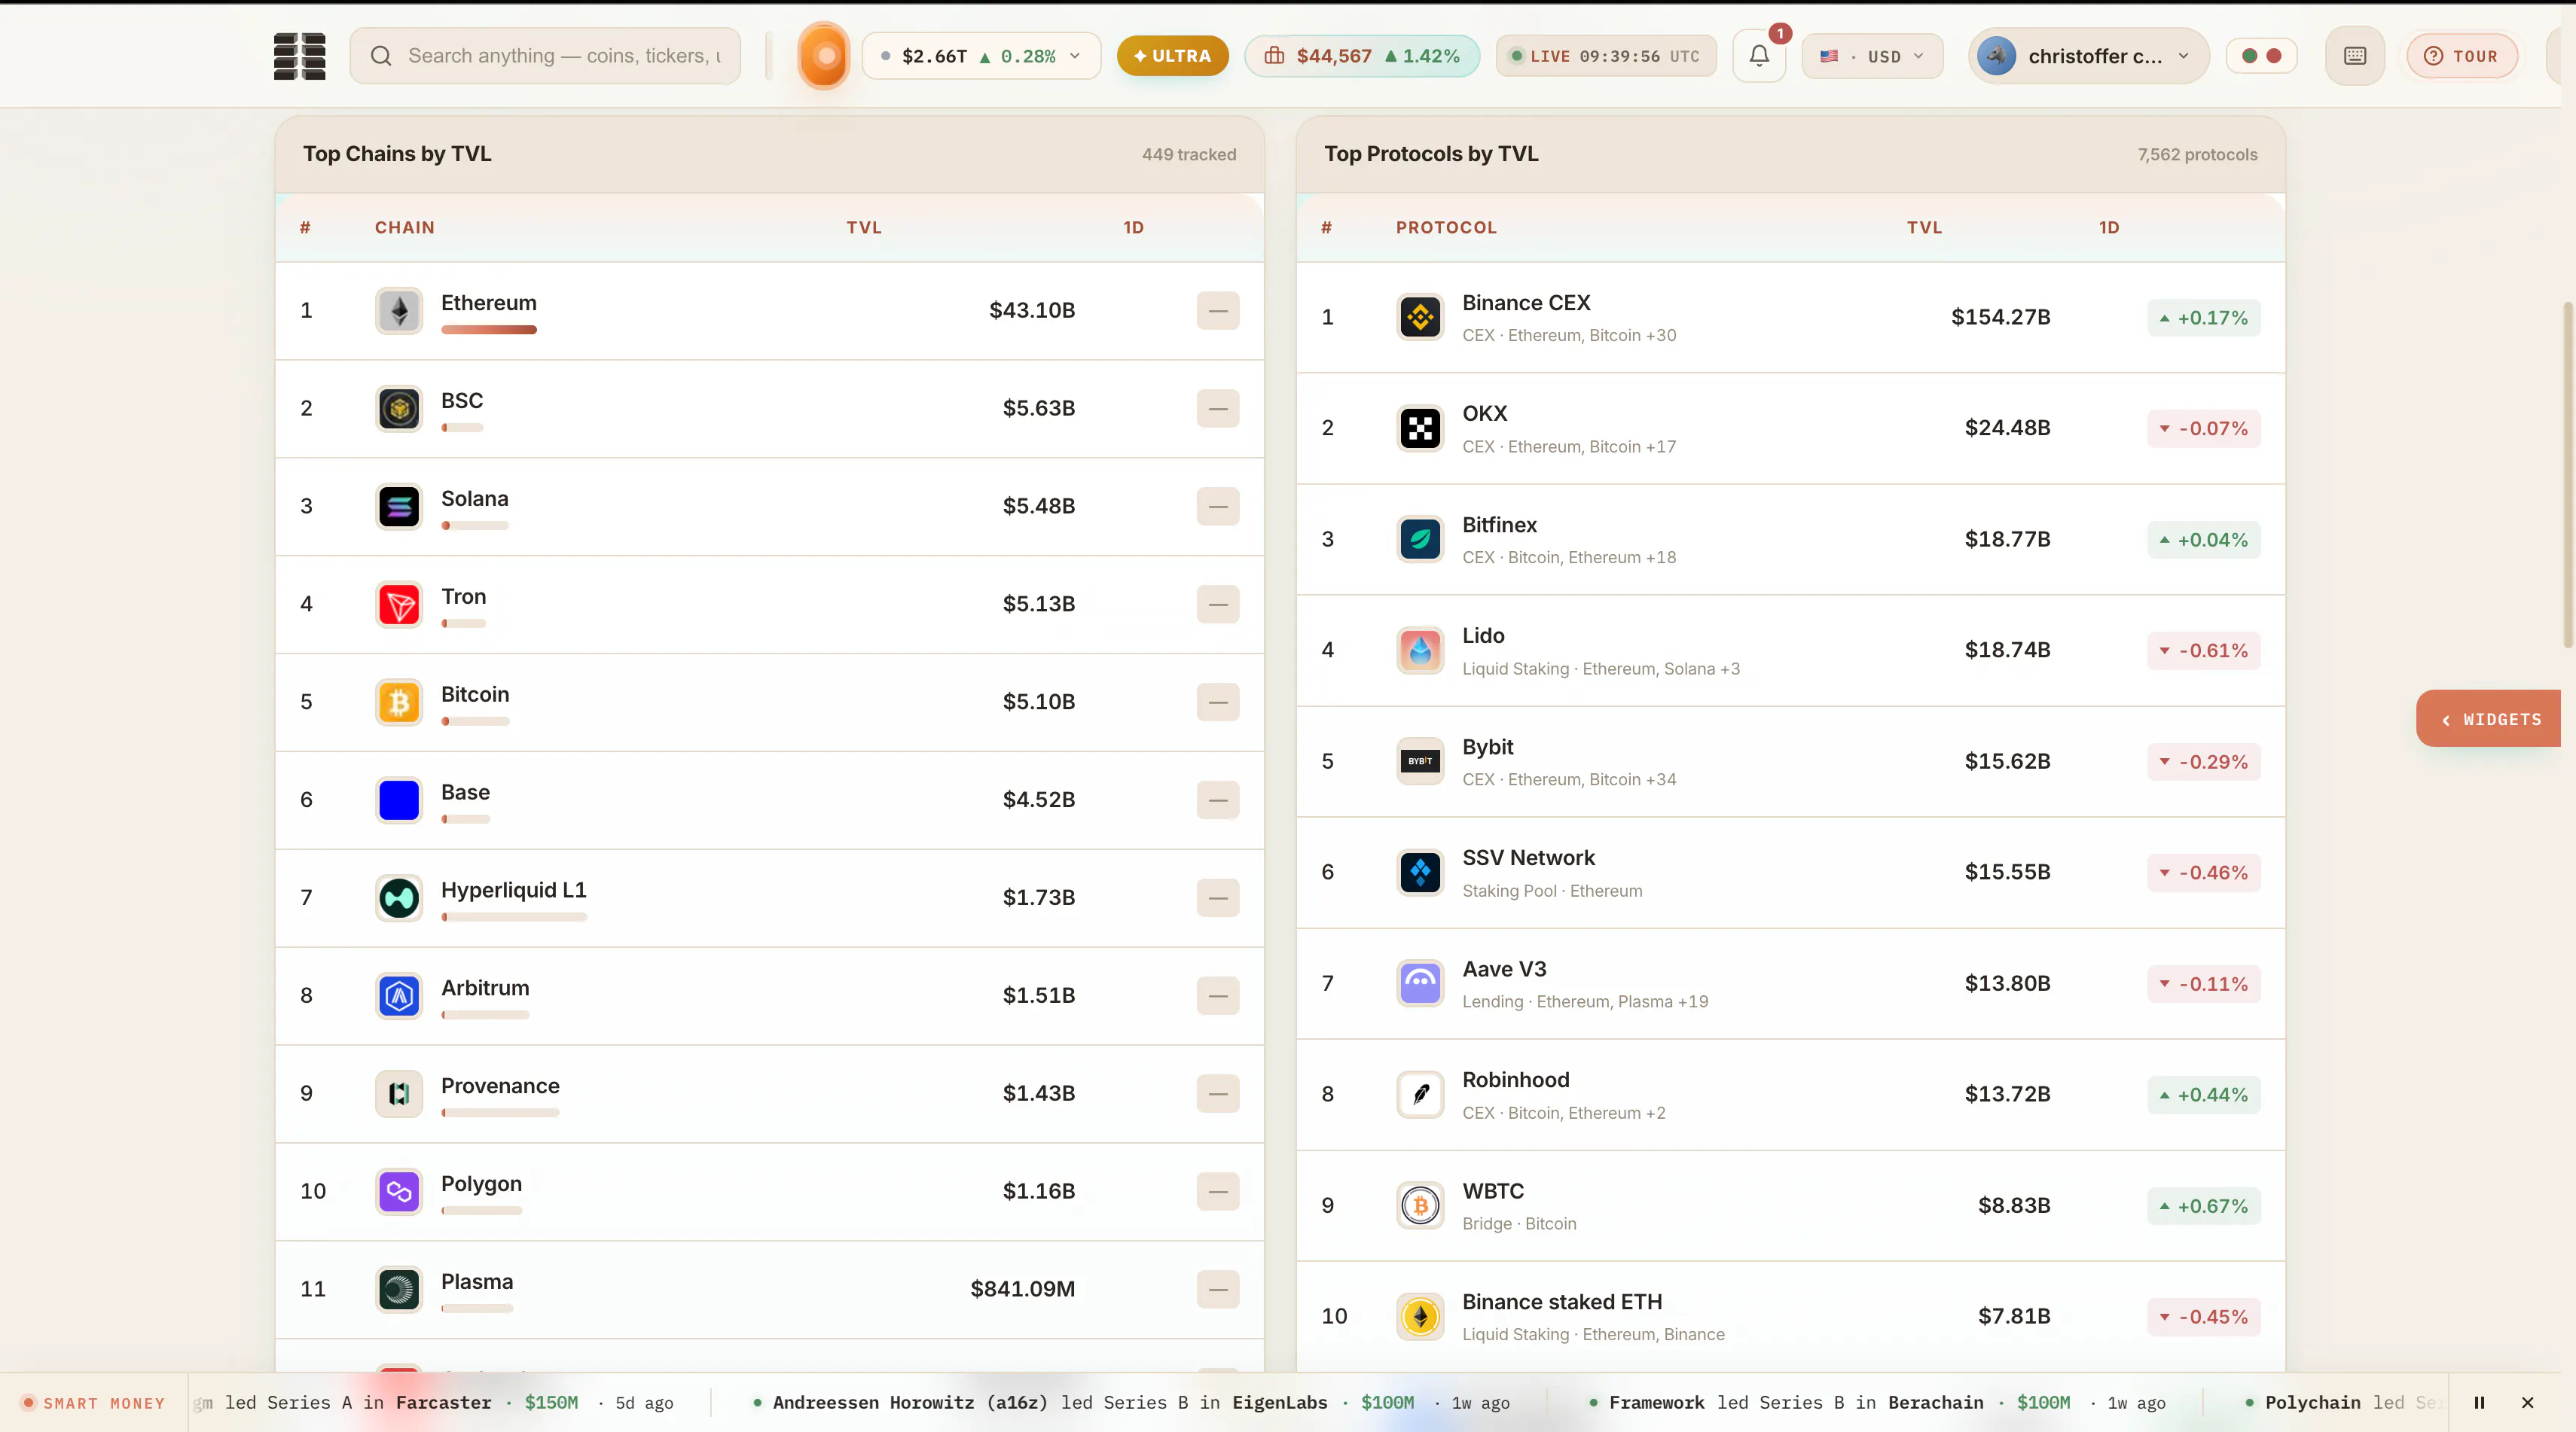The width and height of the screenshot is (2576, 1432).
Task: Toggle the green and red color theme switch
Action: point(2261,56)
